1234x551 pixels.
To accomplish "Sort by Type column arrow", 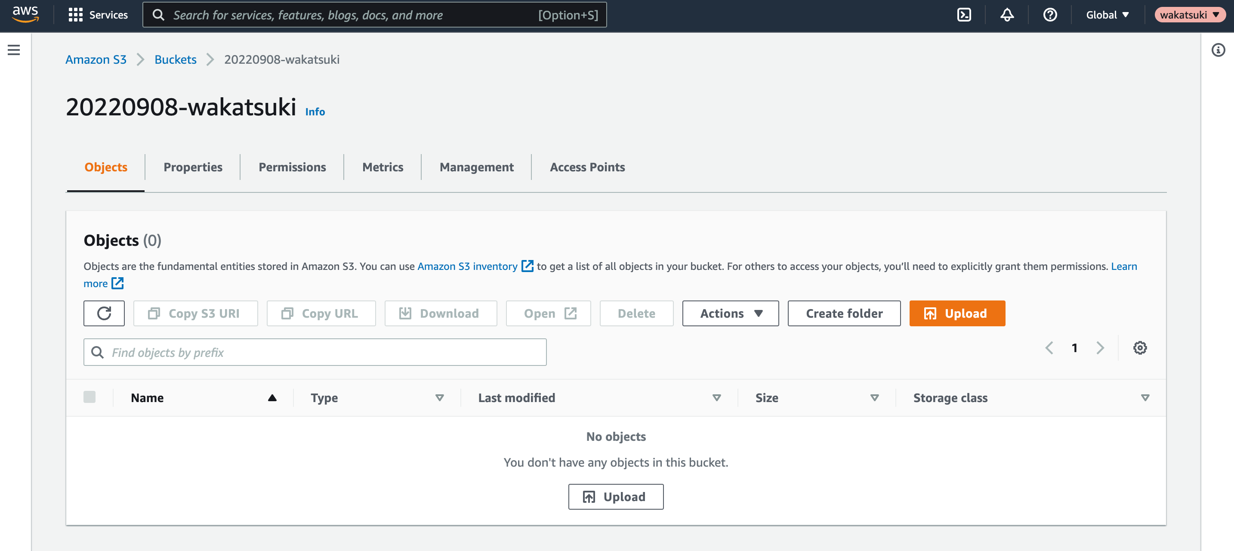I will point(439,398).
